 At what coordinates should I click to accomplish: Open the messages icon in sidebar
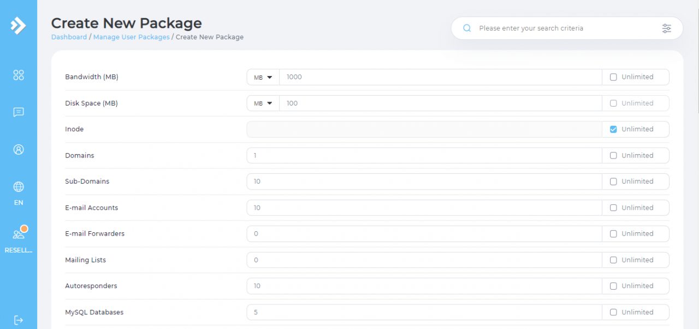[x=19, y=112]
